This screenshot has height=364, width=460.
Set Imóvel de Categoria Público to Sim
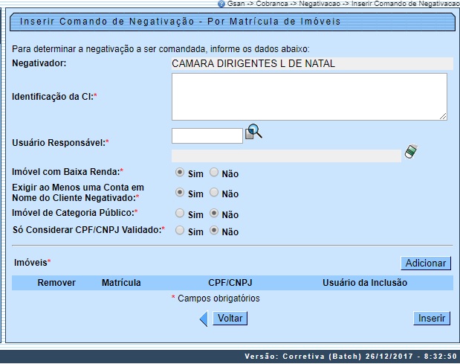180,214
